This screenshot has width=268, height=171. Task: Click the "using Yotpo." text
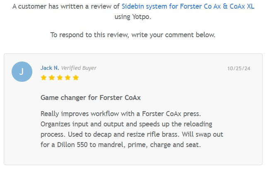click(x=133, y=17)
